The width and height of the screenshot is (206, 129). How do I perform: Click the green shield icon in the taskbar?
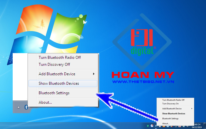[148, 126]
